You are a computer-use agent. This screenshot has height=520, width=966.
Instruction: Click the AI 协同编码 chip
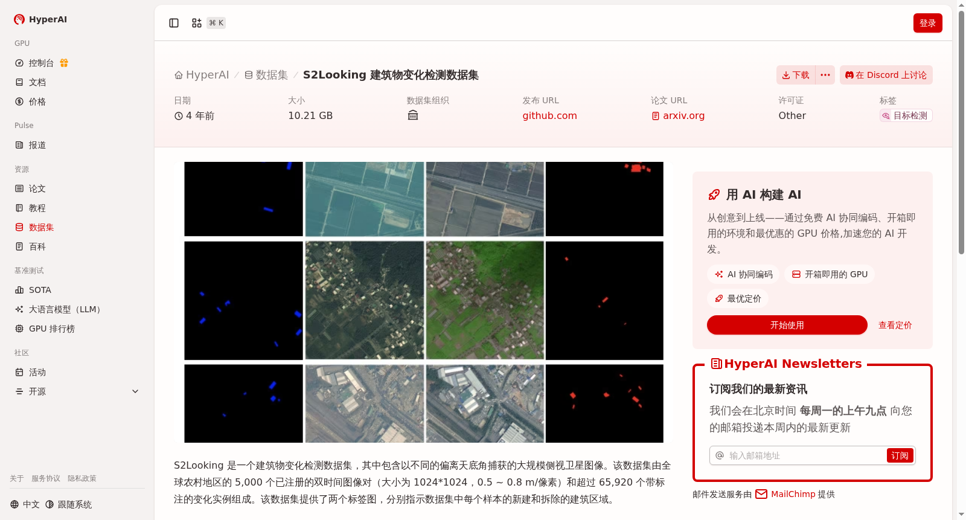coord(743,274)
